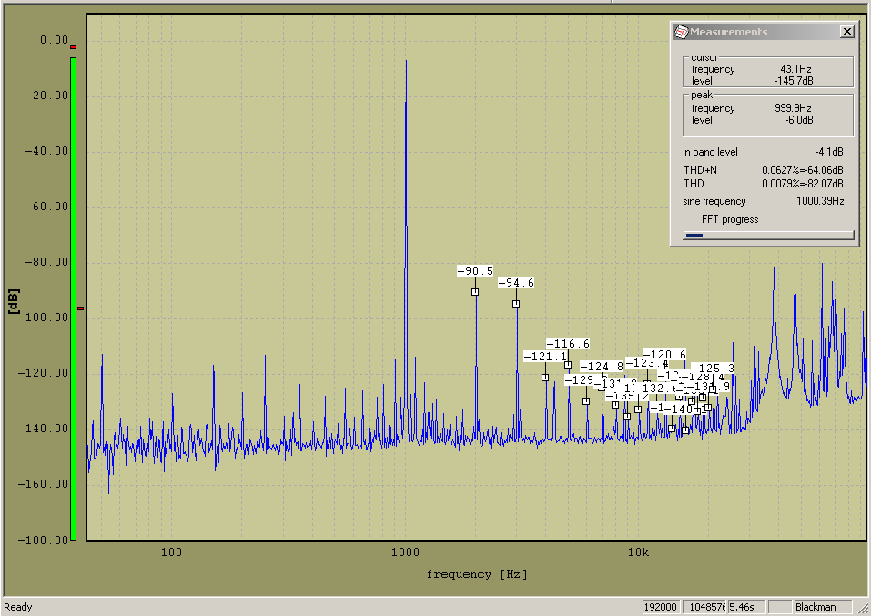The image size is (871, 616).
Task: Click the lower red level meter indicator
Action: [x=80, y=308]
